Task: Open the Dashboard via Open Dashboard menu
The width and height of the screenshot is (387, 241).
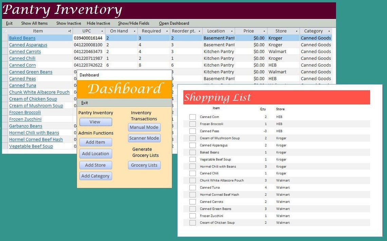Action: pyautogui.click(x=174, y=23)
